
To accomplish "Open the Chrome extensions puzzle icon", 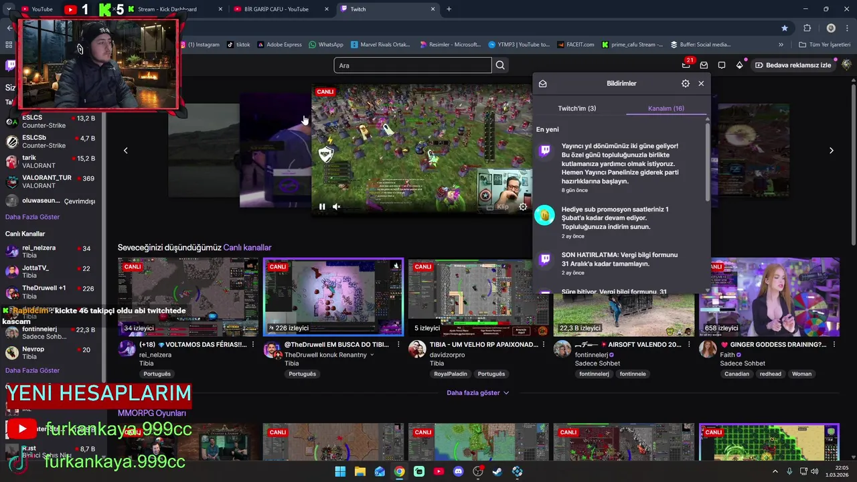I will click(x=807, y=28).
